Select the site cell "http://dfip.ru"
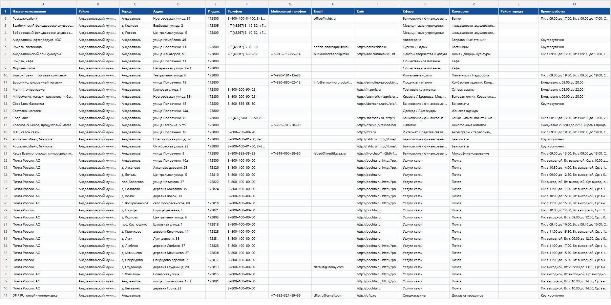The image size is (611, 305). tap(378, 295)
